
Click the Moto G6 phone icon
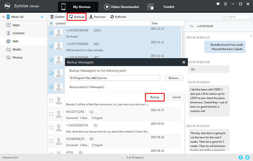(x=8, y=17)
